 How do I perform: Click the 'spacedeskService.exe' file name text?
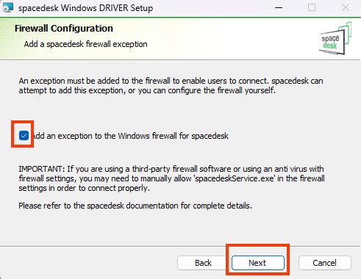coord(235,178)
